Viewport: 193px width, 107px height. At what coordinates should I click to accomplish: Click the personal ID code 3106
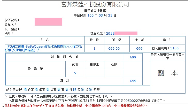click(174, 48)
